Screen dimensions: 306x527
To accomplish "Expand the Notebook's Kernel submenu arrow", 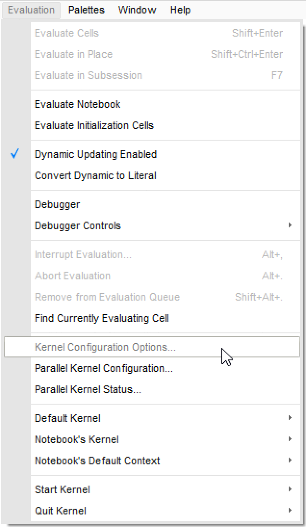I will coord(290,439).
